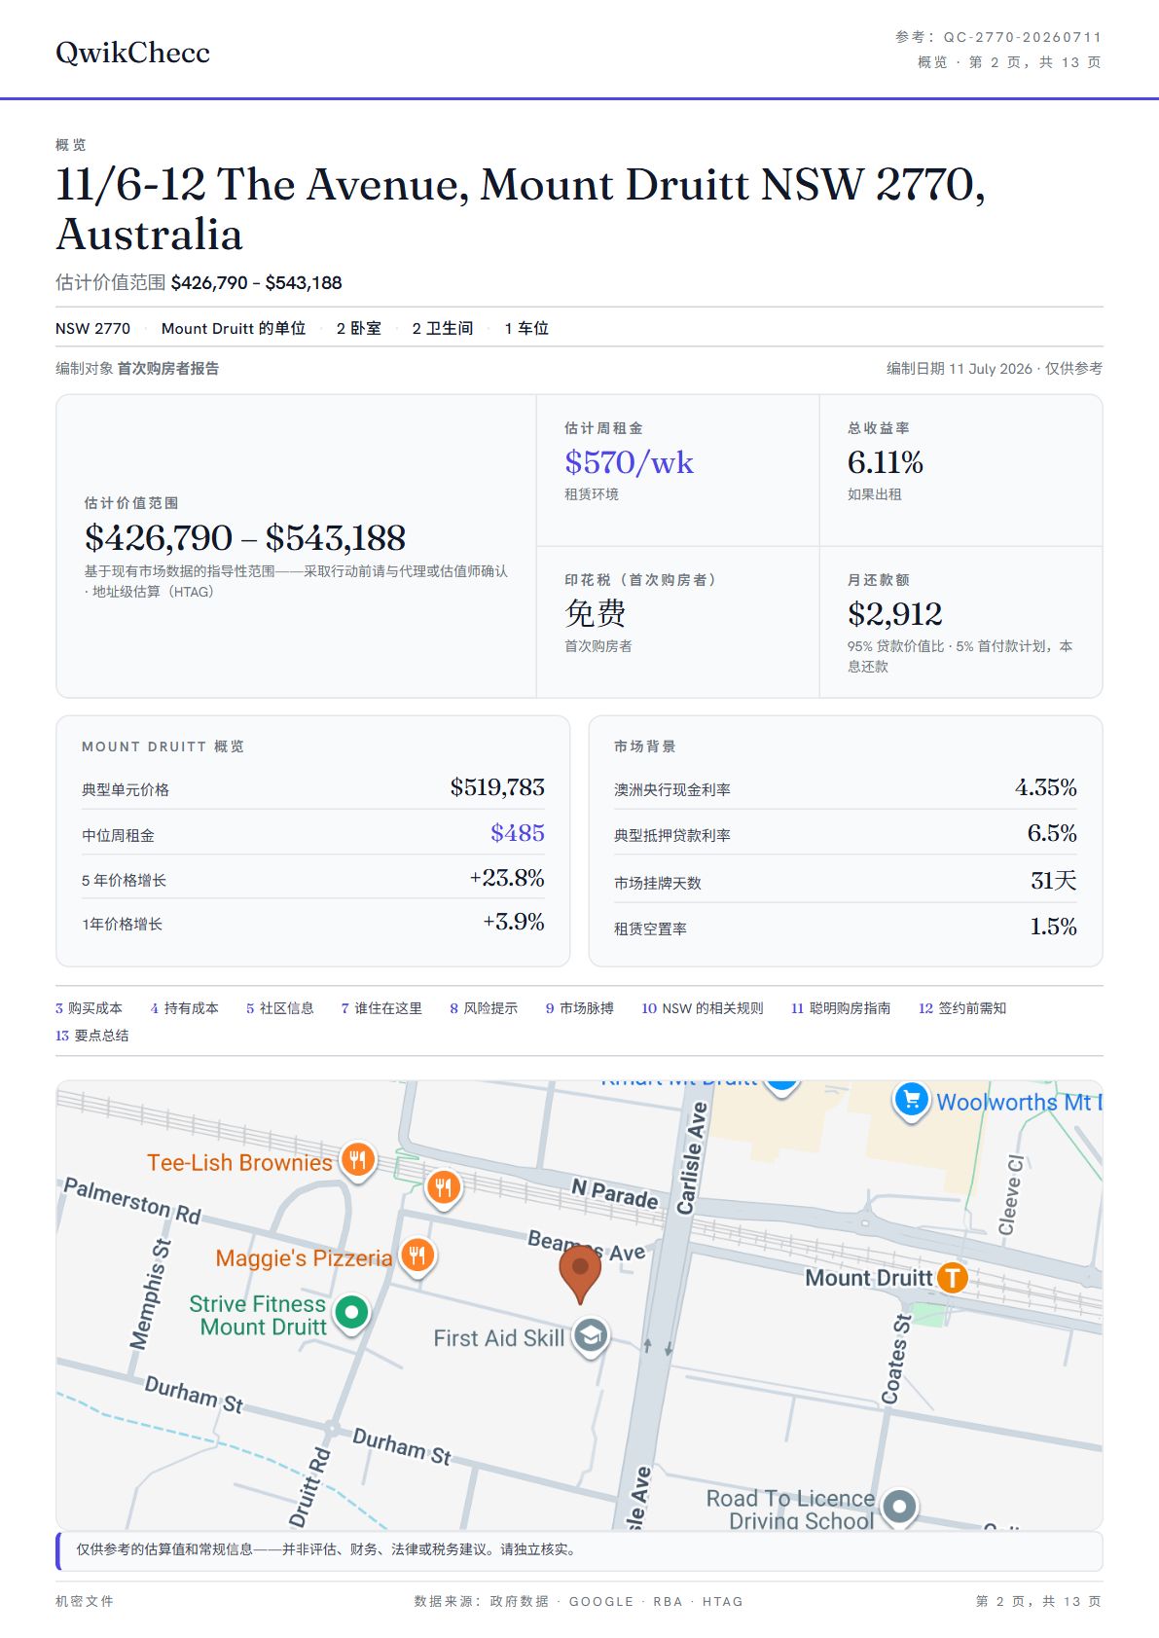Click the QwikChecc logo
The image size is (1159, 1638).
132,53
